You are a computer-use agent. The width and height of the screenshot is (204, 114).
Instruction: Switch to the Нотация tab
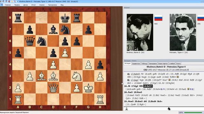[127, 64]
